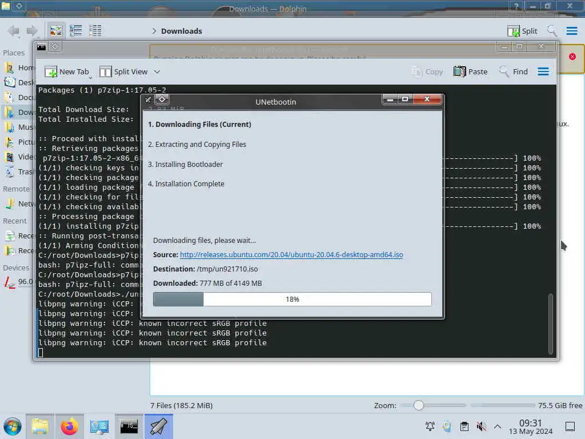Open Konsole hamburger menu
The height and width of the screenshot is (439, 585).
tap(543, 71)
